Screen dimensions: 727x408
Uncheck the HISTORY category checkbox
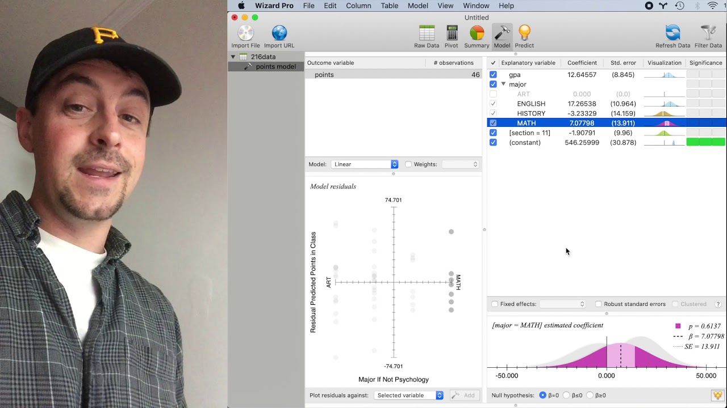click(x=493, y=113)
